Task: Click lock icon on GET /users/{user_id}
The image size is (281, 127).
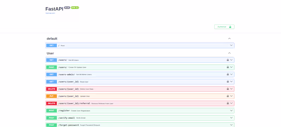Action: pyautogui.click(x=228, y=82)
